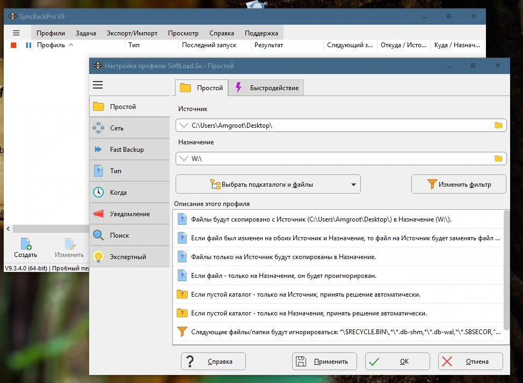Click the 'Последний запуск' column header
The height and width of the screenshot is (383, 523).
(214, 45)
